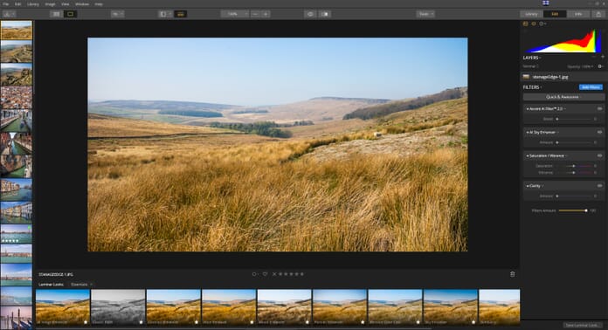Collapse the LAYERS panel header
The height and width of the screenshot is (330, 608).
click(532, 58)
